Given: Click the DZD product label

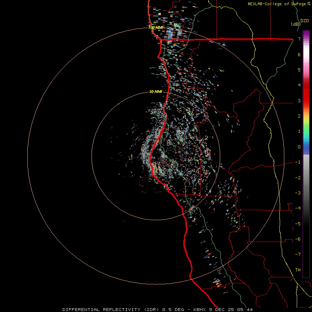Looking at the screenshot, I should point(305,21).
